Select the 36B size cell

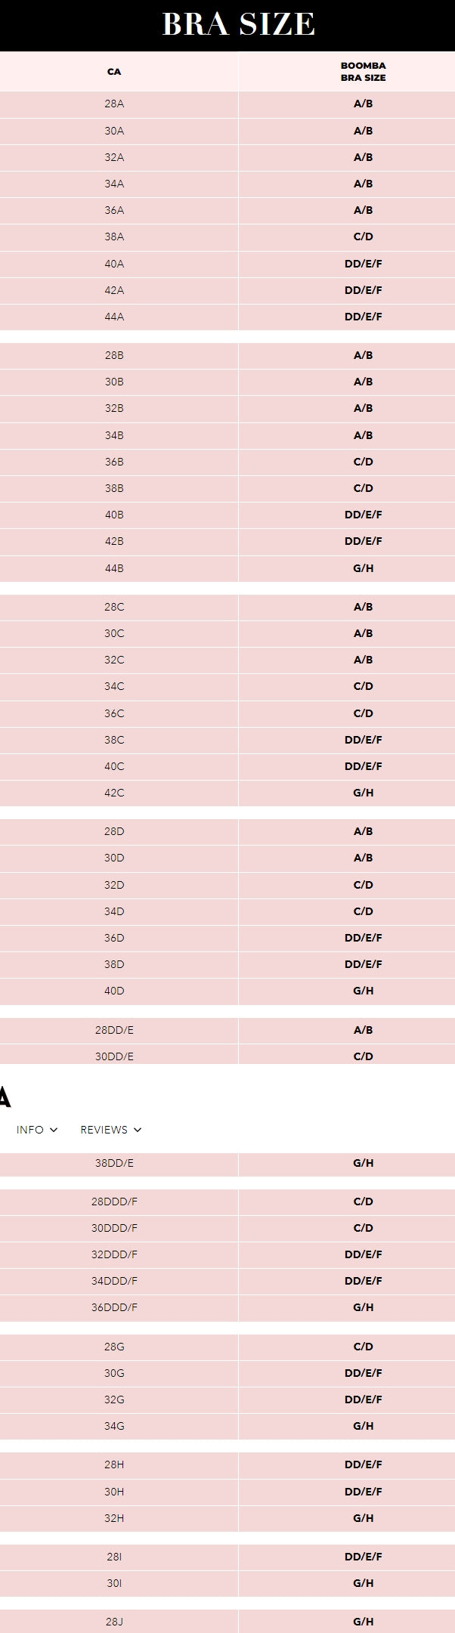click(x=114, y=462)
